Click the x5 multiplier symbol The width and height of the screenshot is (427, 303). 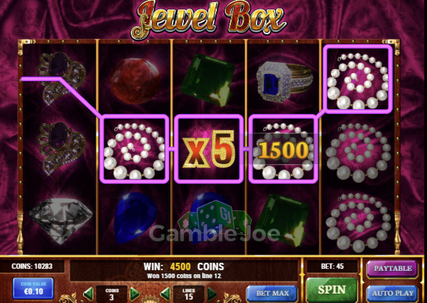[x=209, y=149]
